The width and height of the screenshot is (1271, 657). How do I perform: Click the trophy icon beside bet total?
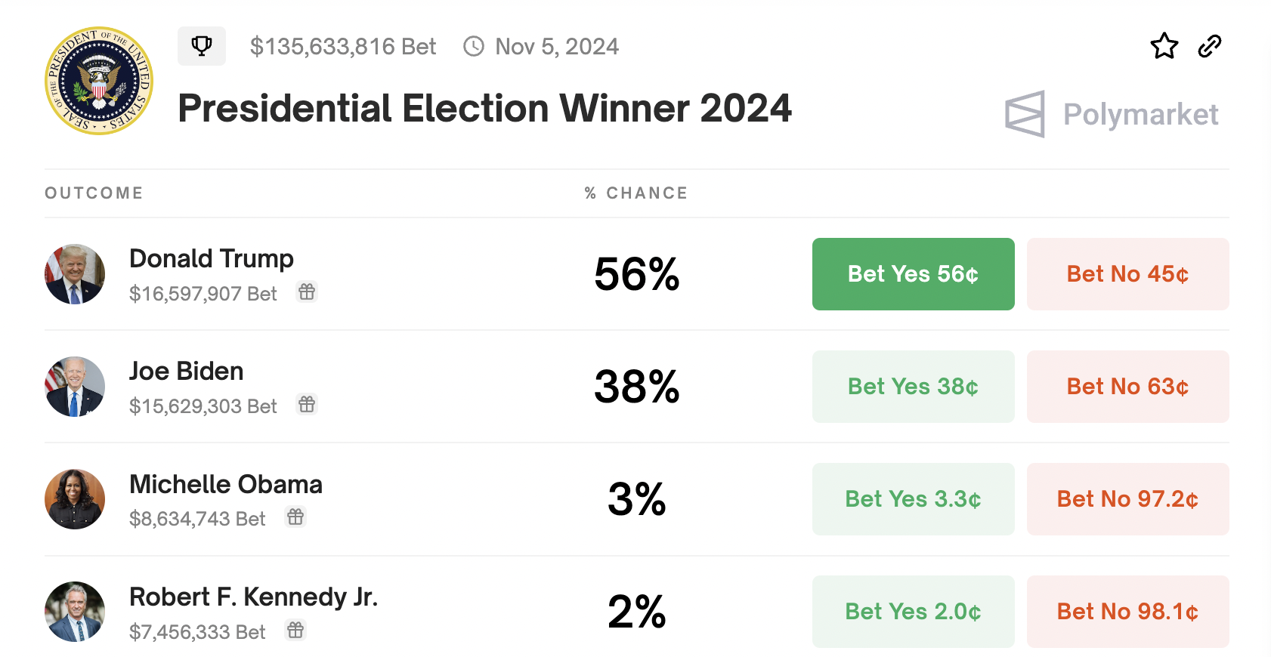[x=202, y=46]
